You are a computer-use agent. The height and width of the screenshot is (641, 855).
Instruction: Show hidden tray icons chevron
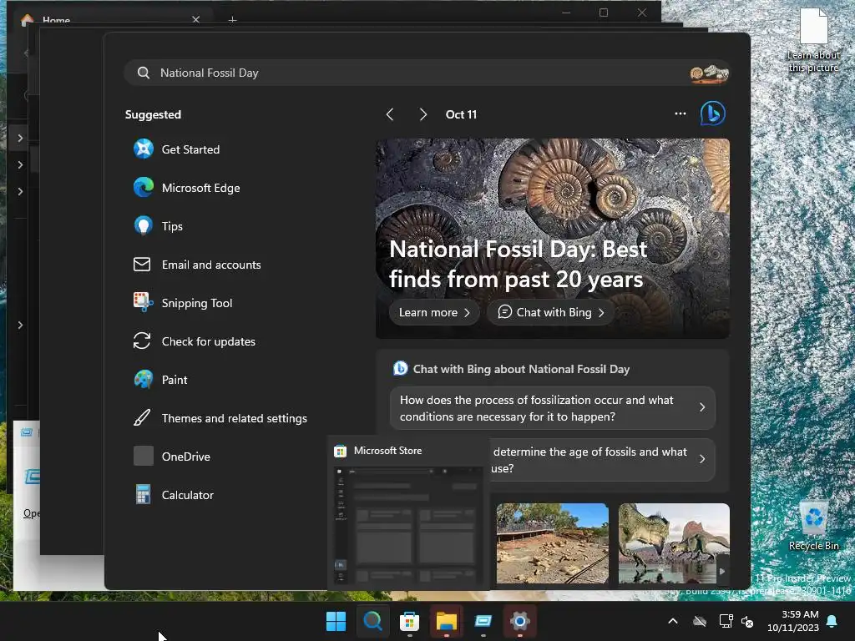click(x=673, y=621)
